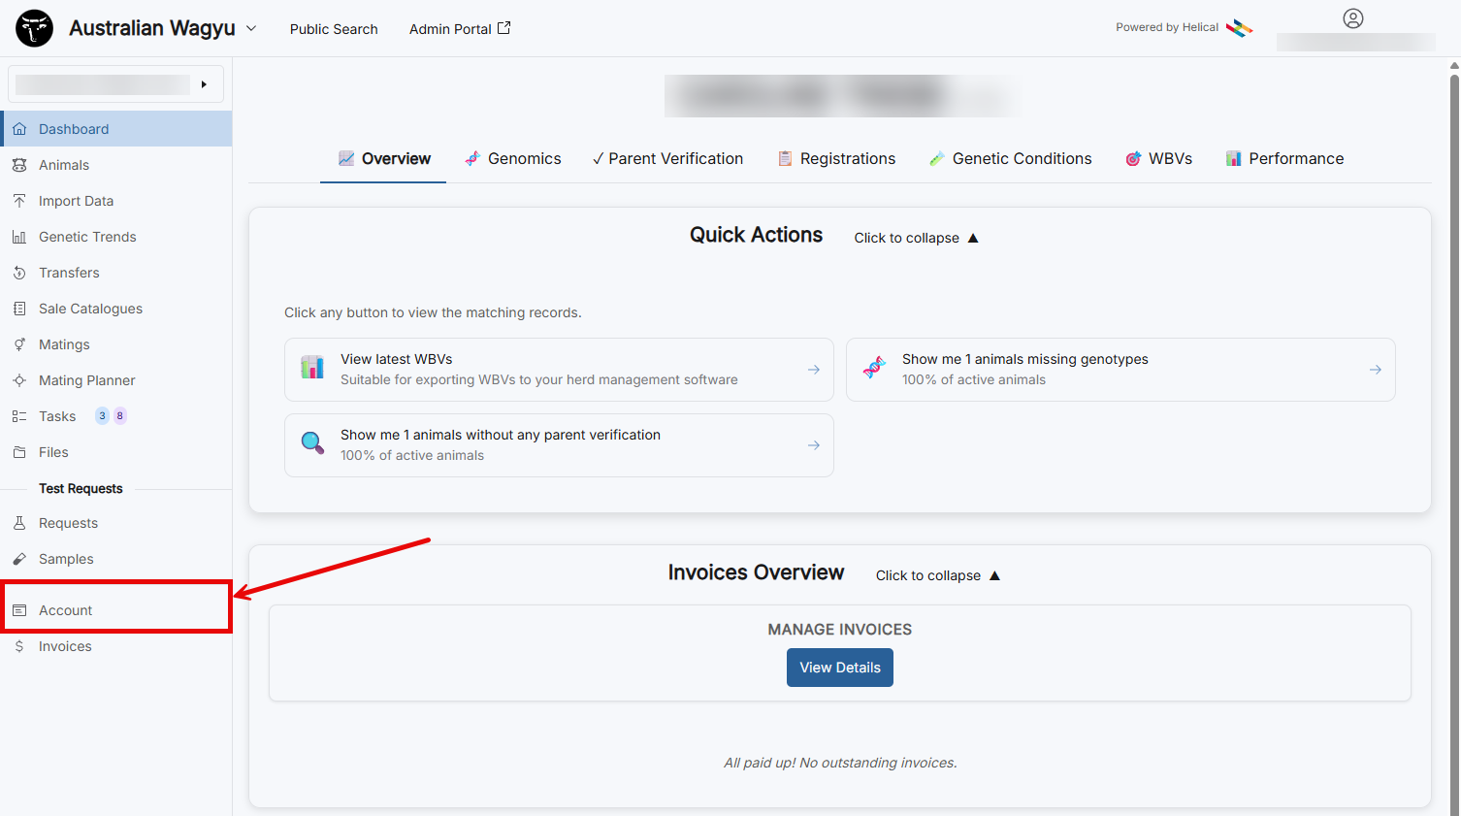The width and height of the screenshot is (1461, 816).
Task: Open Admin Portal external link
Action: tap(459, 28)
